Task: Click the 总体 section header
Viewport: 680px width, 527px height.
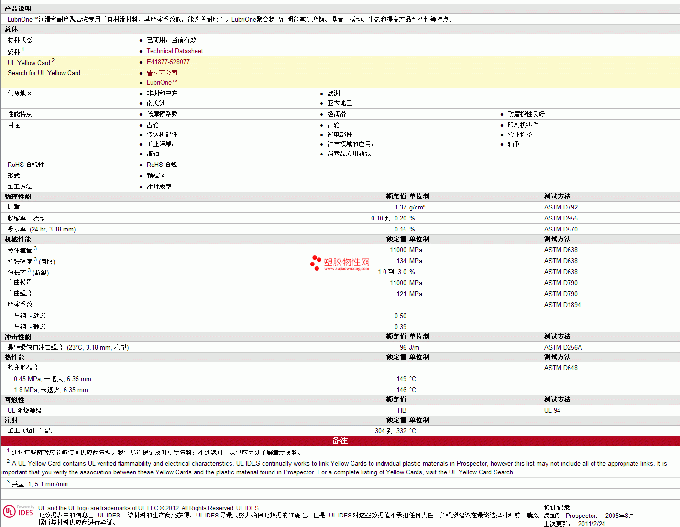Action: click(x=11, y=29)
